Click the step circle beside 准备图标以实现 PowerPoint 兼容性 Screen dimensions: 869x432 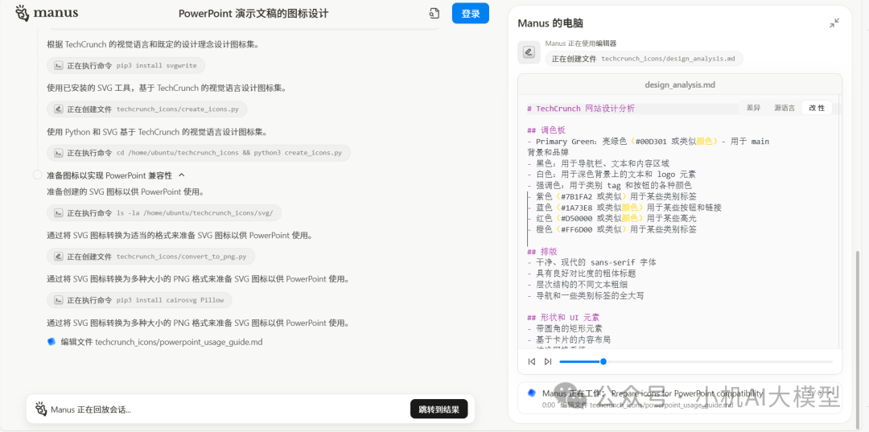(x=38, y=175)
